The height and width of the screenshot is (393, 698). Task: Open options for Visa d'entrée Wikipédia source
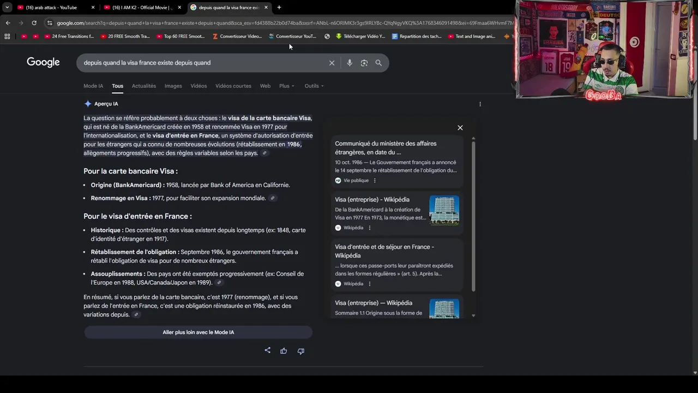(369, 284)
